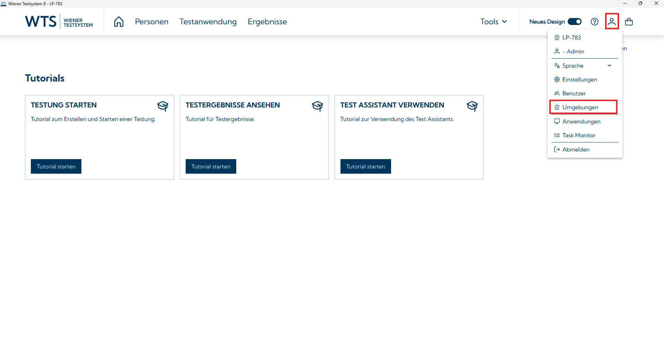The height and width of the screenshot is (356, 664).
Task: Open the shopping bag icon
Action: point(629,21)
